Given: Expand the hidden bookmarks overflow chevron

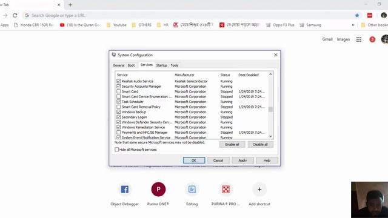Looking at the screenshot, I should coord(353,25).
